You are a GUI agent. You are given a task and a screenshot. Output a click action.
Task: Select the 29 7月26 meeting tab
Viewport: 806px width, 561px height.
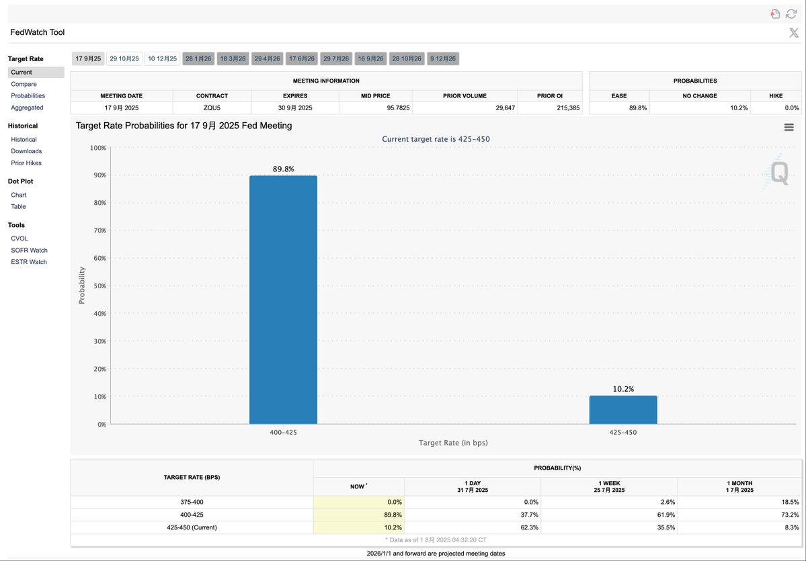pos(336,58)
